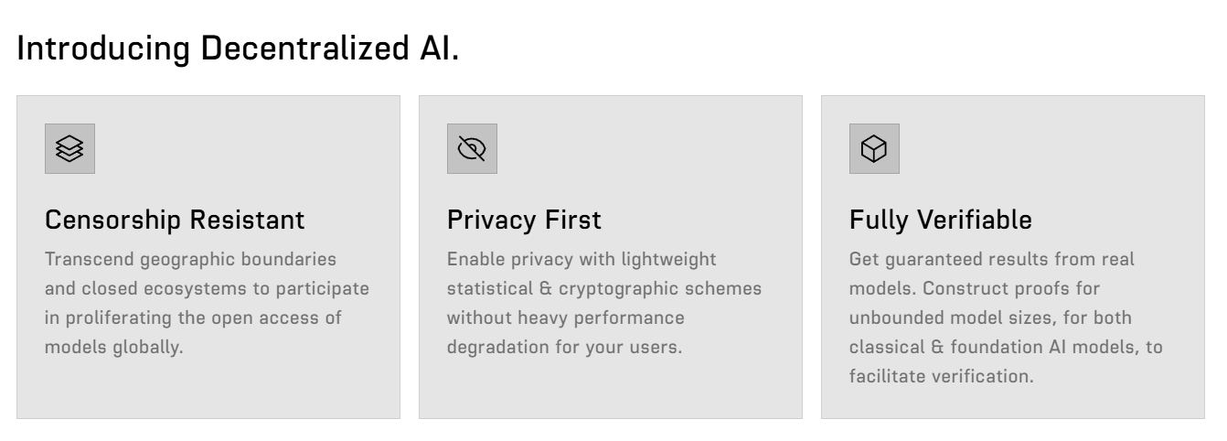Click the crossed-out eye Privacy First icon

tap(472, 148)
